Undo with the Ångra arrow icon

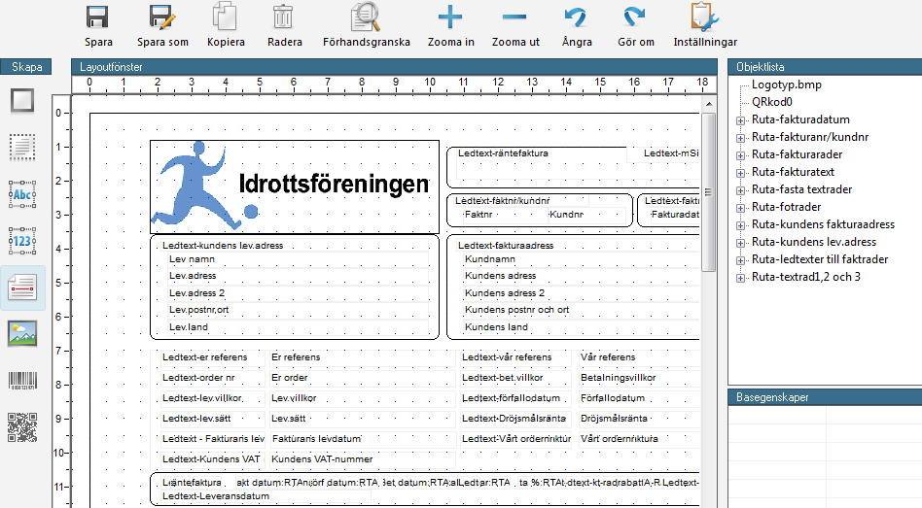click(576, 17)
